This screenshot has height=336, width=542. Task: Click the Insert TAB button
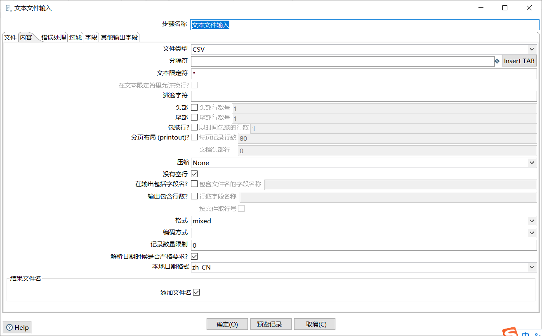(x=519, y=61)
